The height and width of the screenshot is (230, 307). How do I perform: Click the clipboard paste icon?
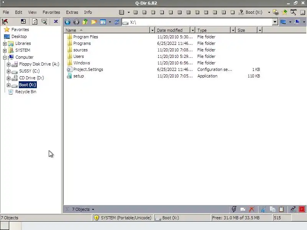(x=281, y=209)
